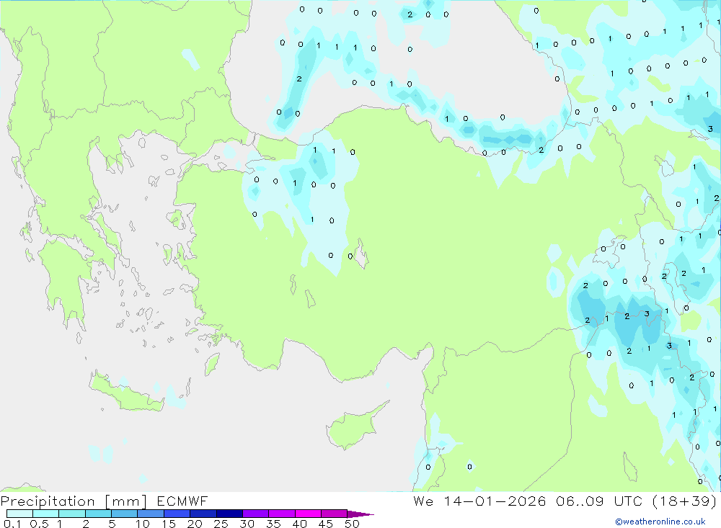This screenshot has height=528, width=721.
Task: Click the '0.5' legend scale label
Action: (39, 524)
